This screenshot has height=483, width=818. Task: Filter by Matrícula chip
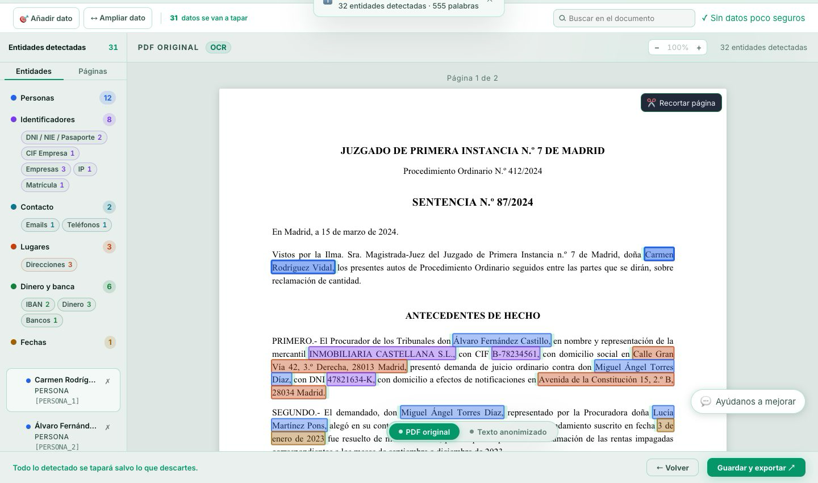45,185
